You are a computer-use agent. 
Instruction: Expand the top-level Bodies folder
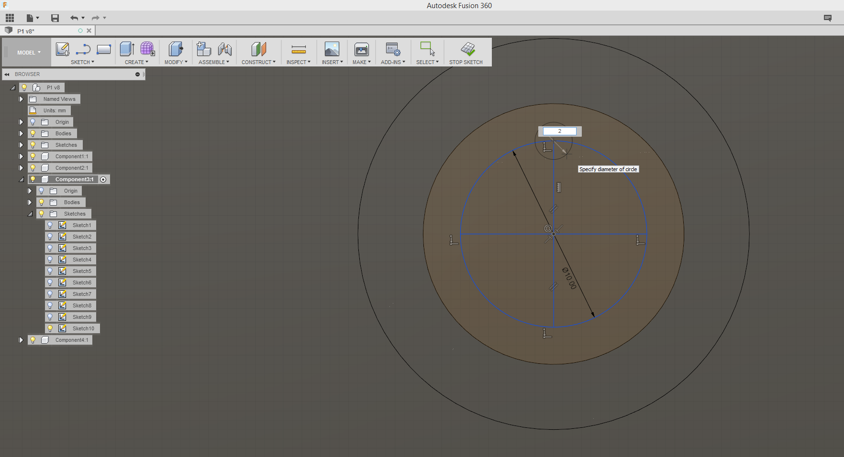point(21,133)
